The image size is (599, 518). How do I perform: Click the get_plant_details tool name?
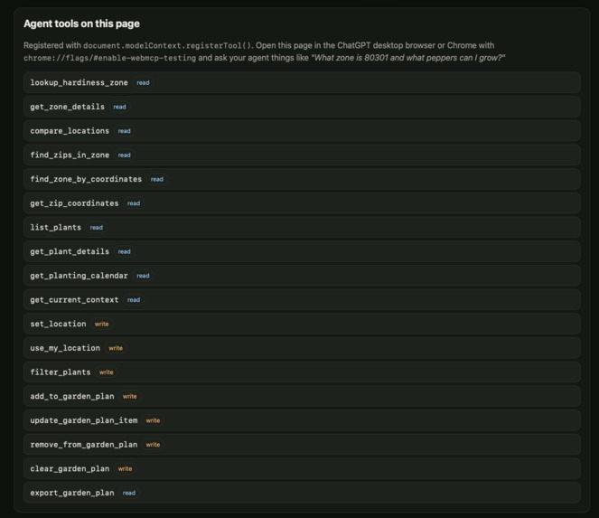click(x=70, y=251)
